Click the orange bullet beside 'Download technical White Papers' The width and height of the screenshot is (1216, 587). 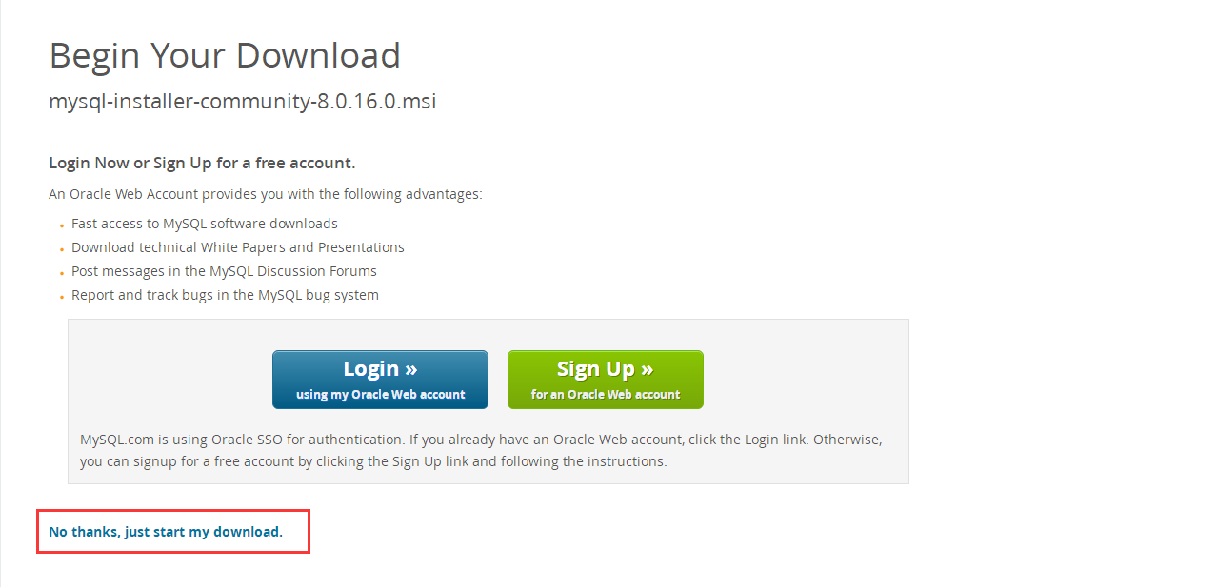click(62, 250)
